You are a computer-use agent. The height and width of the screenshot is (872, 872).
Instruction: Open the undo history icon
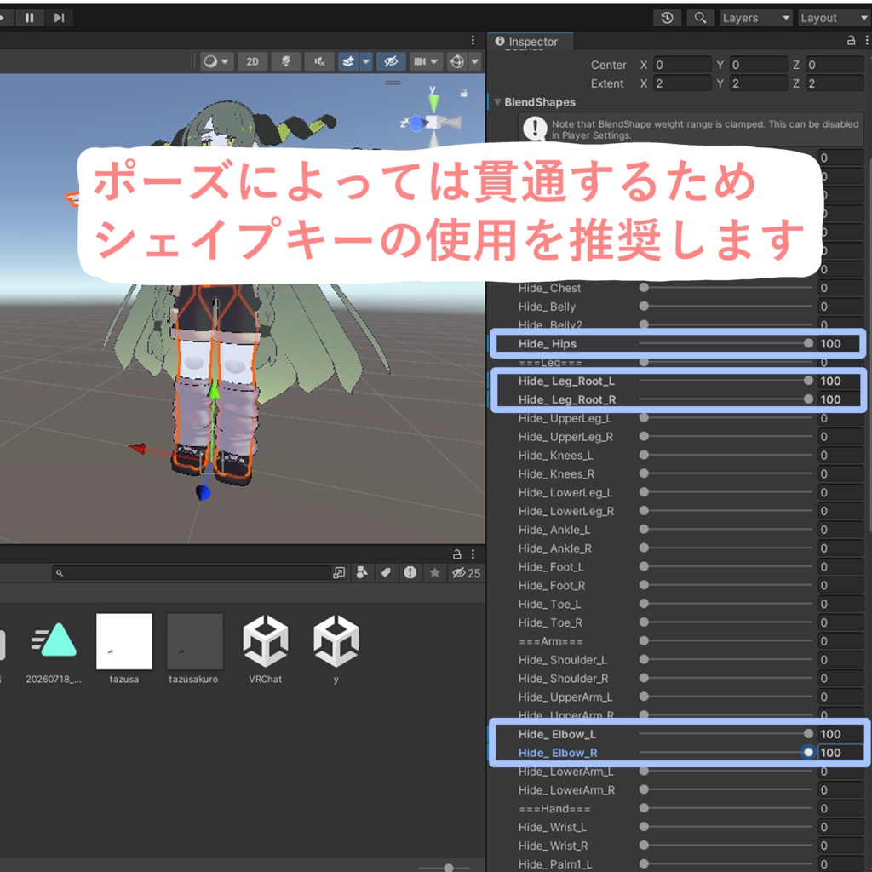tap(667, 18)
